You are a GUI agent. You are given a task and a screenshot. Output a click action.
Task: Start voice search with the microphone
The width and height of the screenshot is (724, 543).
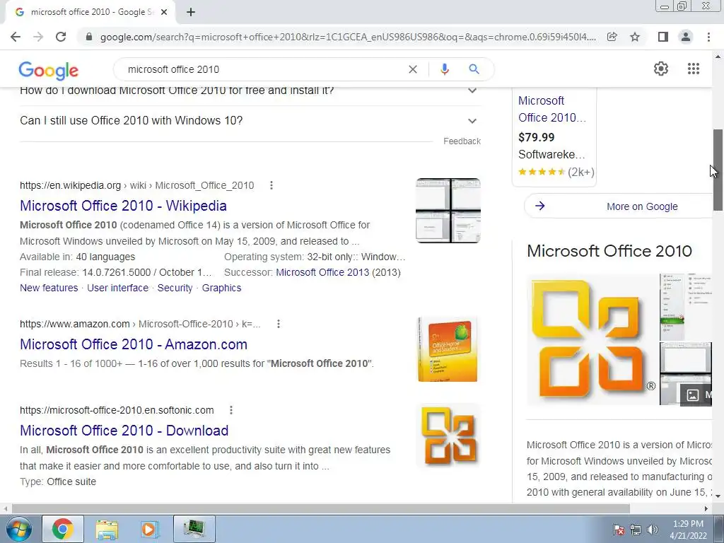(x=444, y=69)
